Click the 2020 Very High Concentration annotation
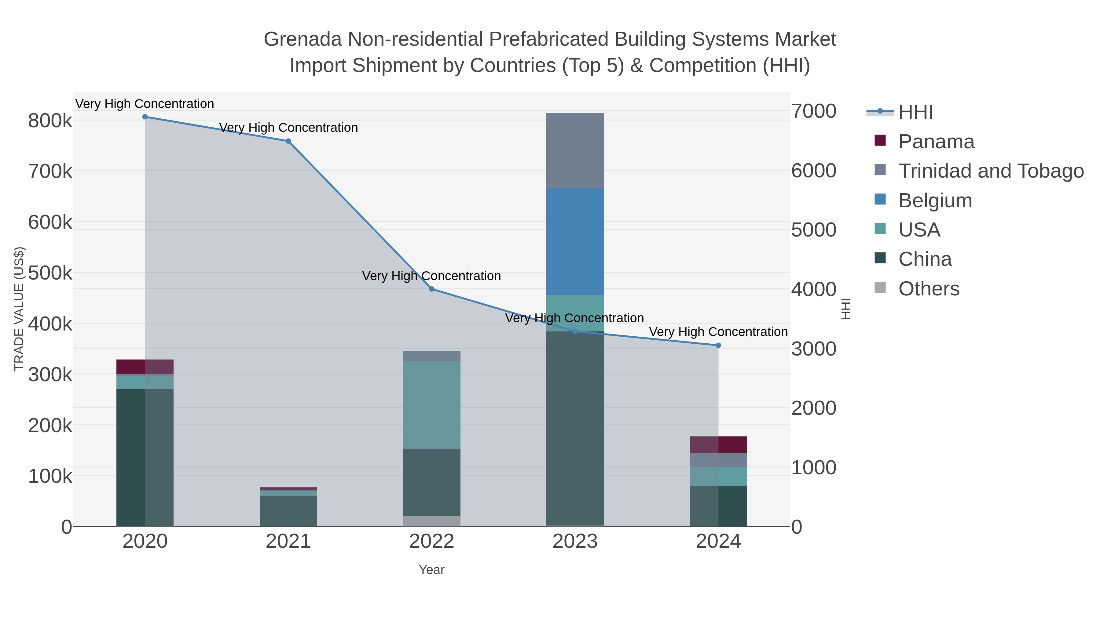 [145, 104]
